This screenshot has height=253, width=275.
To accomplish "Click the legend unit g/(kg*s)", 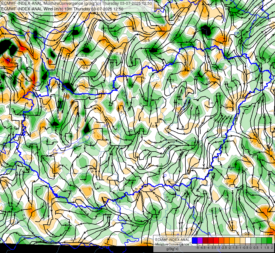I will [x=172, y=249].
